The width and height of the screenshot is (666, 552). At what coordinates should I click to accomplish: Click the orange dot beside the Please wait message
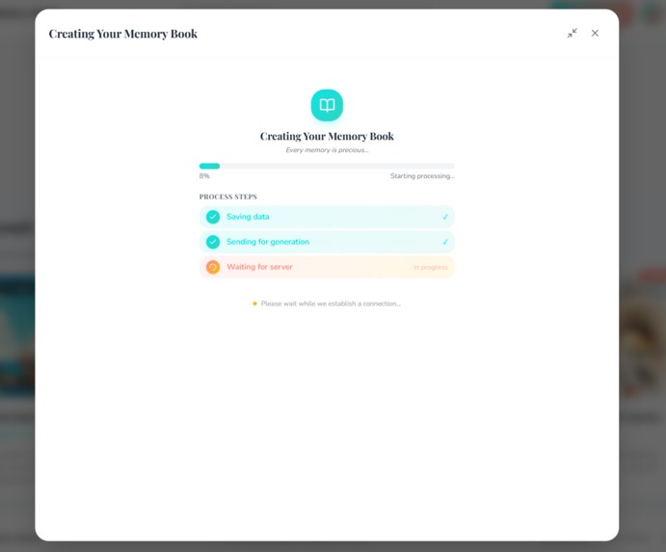254,303
